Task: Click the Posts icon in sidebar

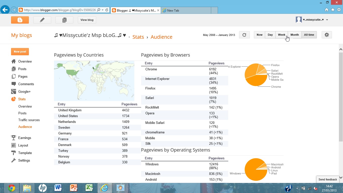Action: pos(14,69)
